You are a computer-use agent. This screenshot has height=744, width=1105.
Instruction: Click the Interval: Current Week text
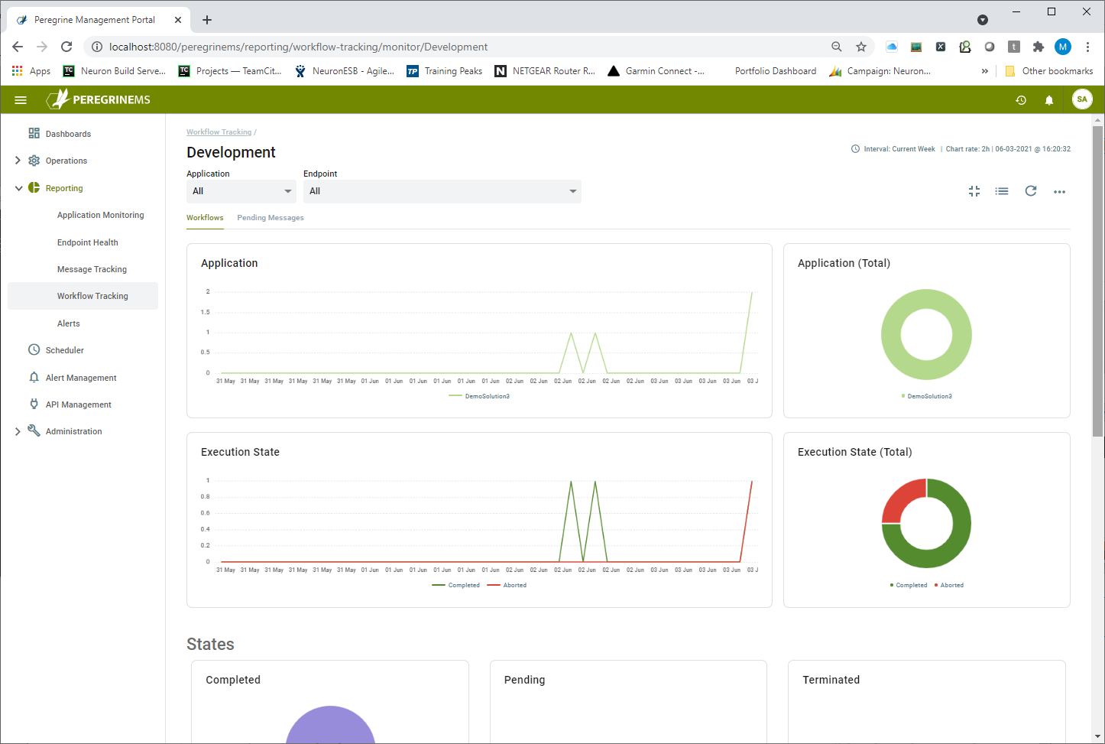(x=899, y=149)
